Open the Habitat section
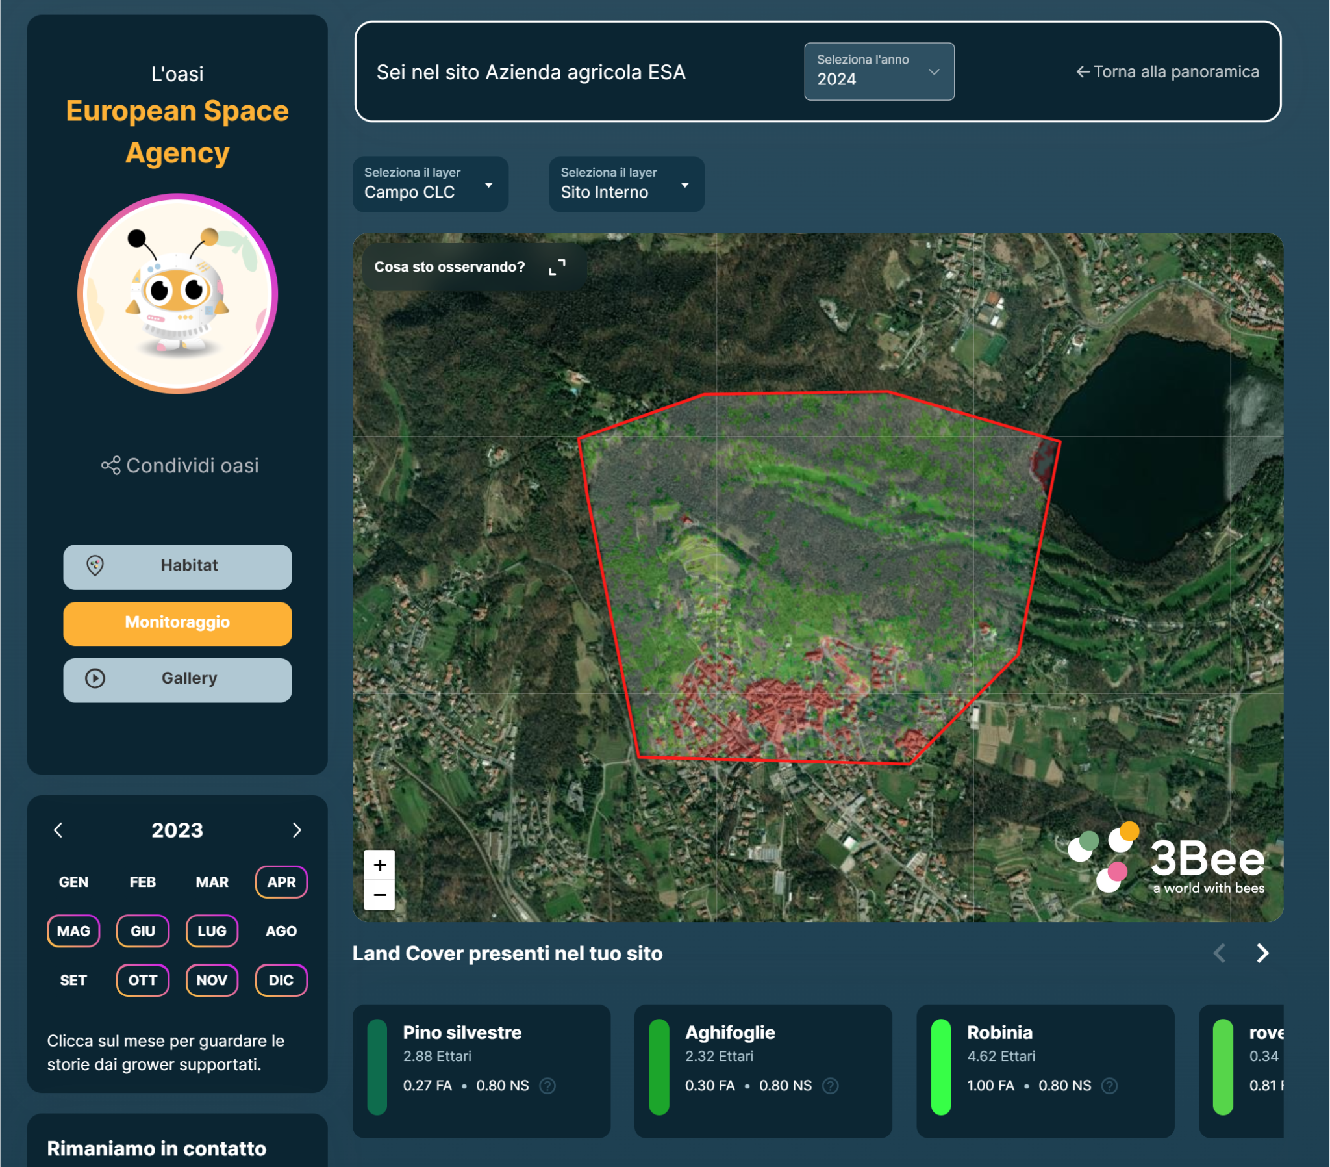Viewport: 1330px width, 1167px height. (178, 567)
